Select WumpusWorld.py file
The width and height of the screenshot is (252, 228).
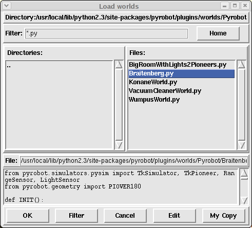click(181, 100)
